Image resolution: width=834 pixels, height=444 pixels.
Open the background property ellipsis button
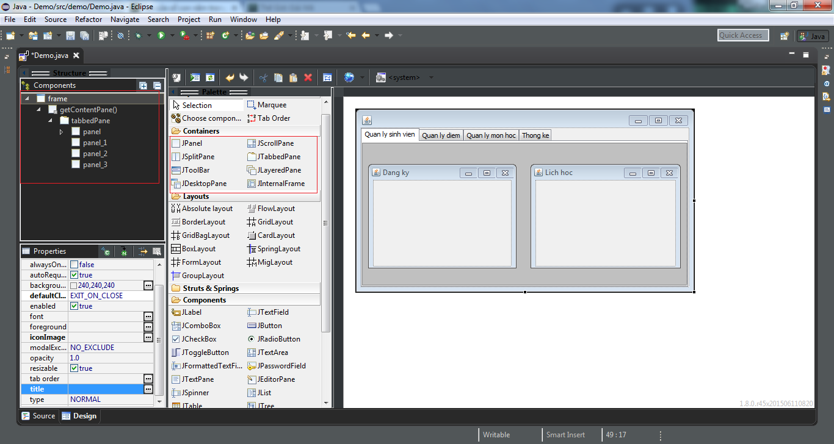148,285
